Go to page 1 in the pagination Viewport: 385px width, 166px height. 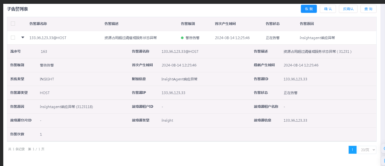click(352, 150)
